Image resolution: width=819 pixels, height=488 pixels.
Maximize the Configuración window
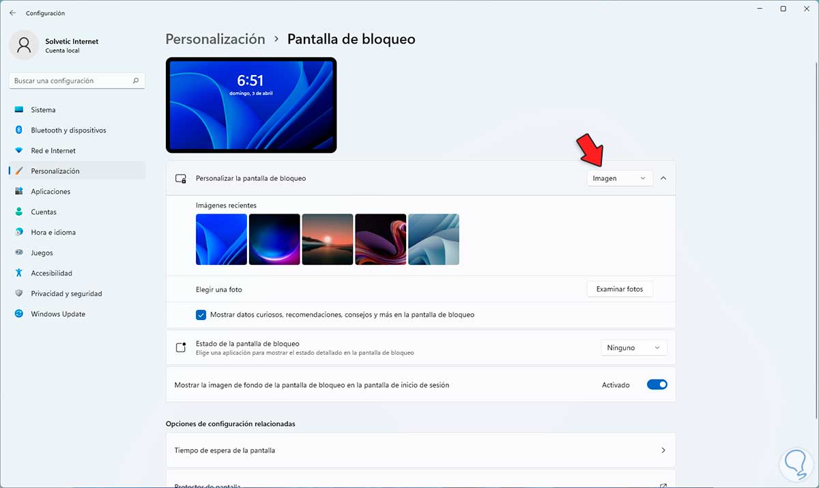click(784, 9)
